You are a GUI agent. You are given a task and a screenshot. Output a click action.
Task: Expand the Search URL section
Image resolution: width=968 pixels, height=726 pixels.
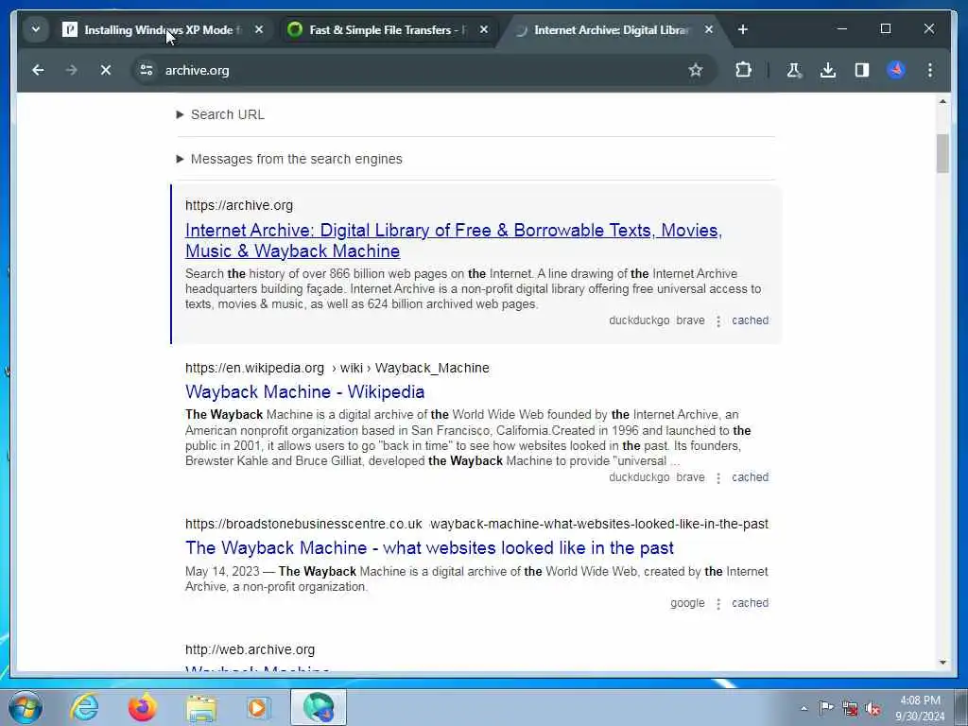pyautogui.click(x=220, y=114)
